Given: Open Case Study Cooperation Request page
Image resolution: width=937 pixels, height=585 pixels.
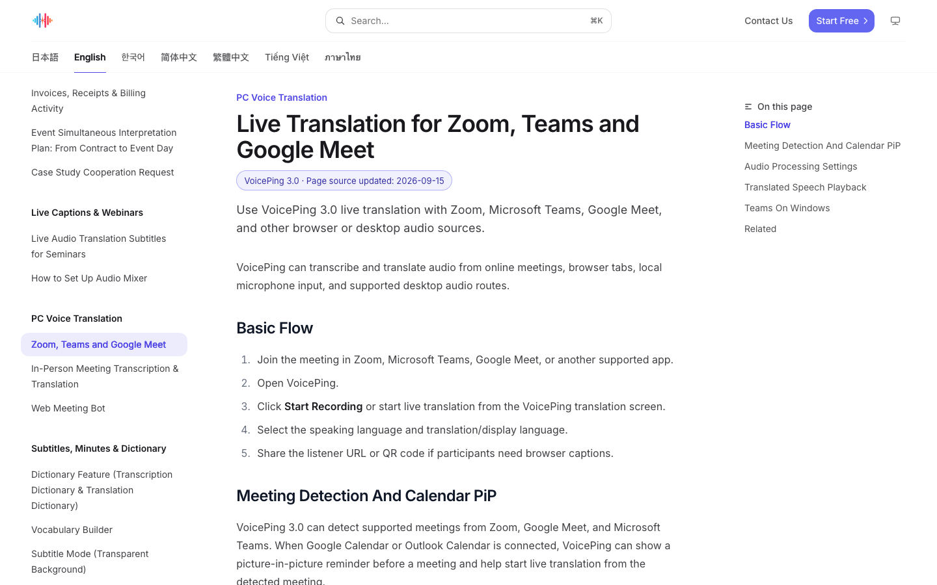Looking at the screenshot, I should pyautogui.click(x=104, y=172).
